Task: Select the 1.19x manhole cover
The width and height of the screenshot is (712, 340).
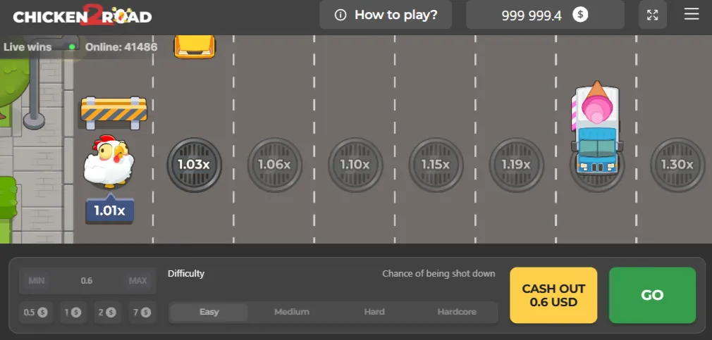Action: coord(516,165)
